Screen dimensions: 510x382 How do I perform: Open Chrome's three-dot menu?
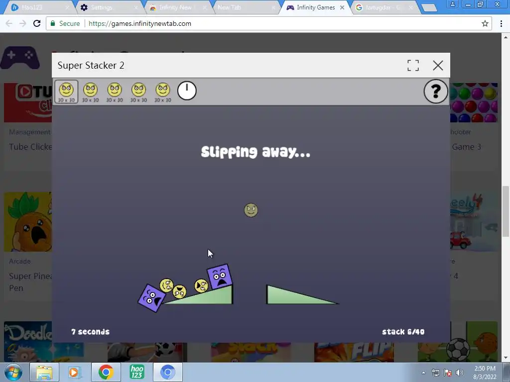point(501,23)
